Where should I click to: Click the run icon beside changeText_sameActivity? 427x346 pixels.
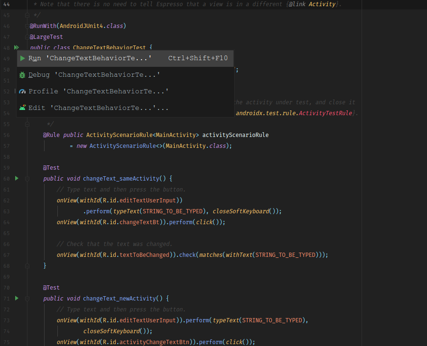17,178
